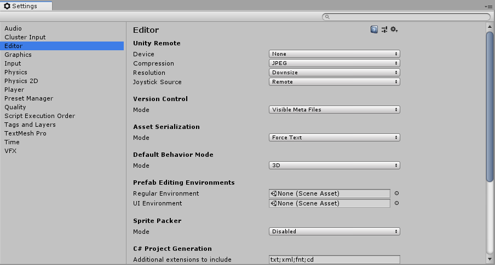Open the Default Behavior Mode dropdown
This screenshot has height=265, width=495.
tap(335, 166)
